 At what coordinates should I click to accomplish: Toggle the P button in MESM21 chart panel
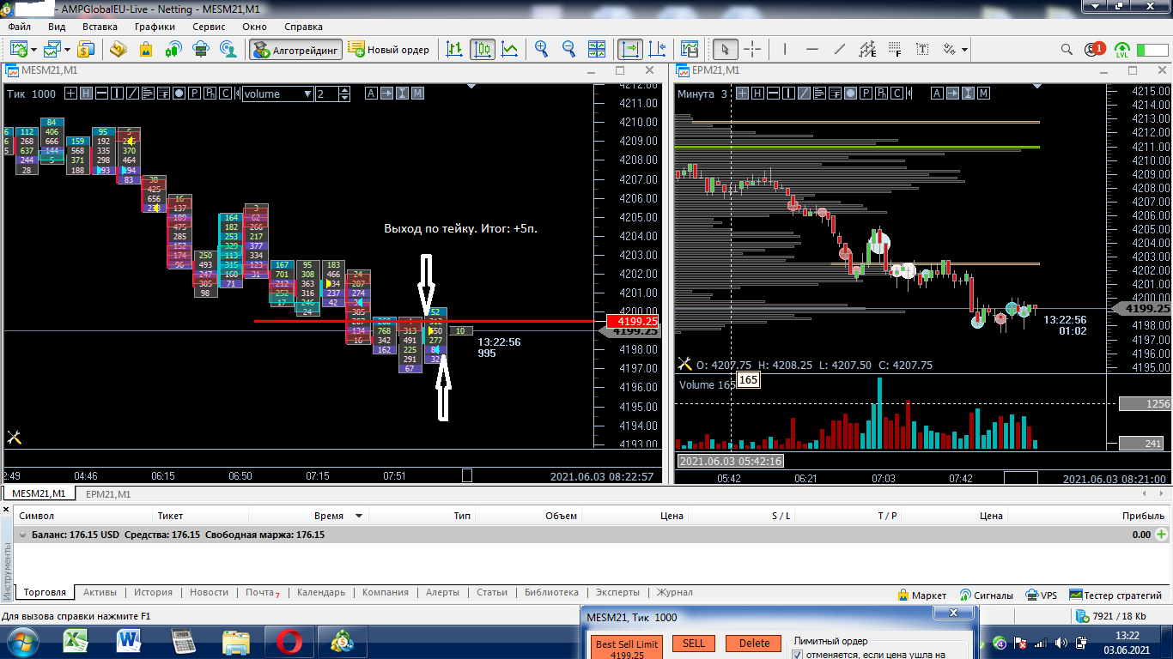click(x=195, y=94)
